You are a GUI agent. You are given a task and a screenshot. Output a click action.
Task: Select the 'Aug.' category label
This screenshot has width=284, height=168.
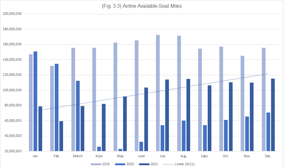point(183,156)
